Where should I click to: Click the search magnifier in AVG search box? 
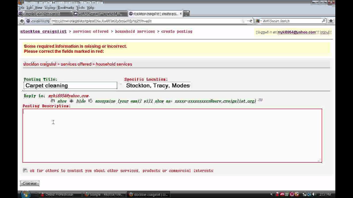pyautogui.click(x=324, y=21)
